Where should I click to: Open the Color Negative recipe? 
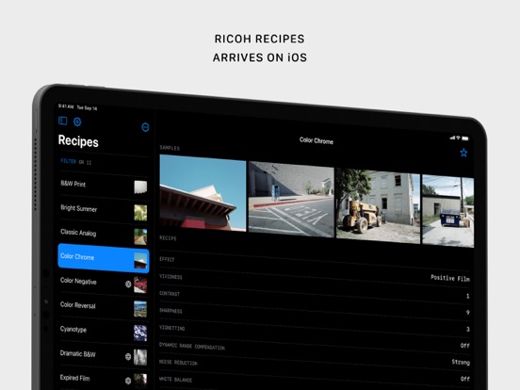pyautogui.click(x=104, y=283)
